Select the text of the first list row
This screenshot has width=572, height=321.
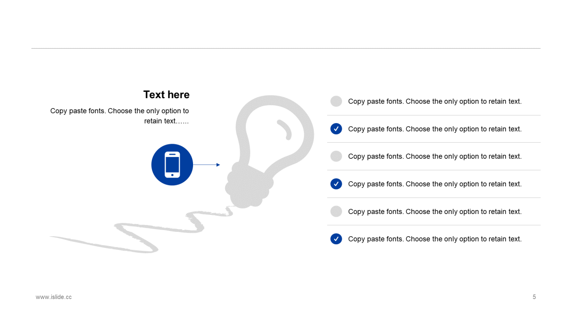click(x=435, y=101)
